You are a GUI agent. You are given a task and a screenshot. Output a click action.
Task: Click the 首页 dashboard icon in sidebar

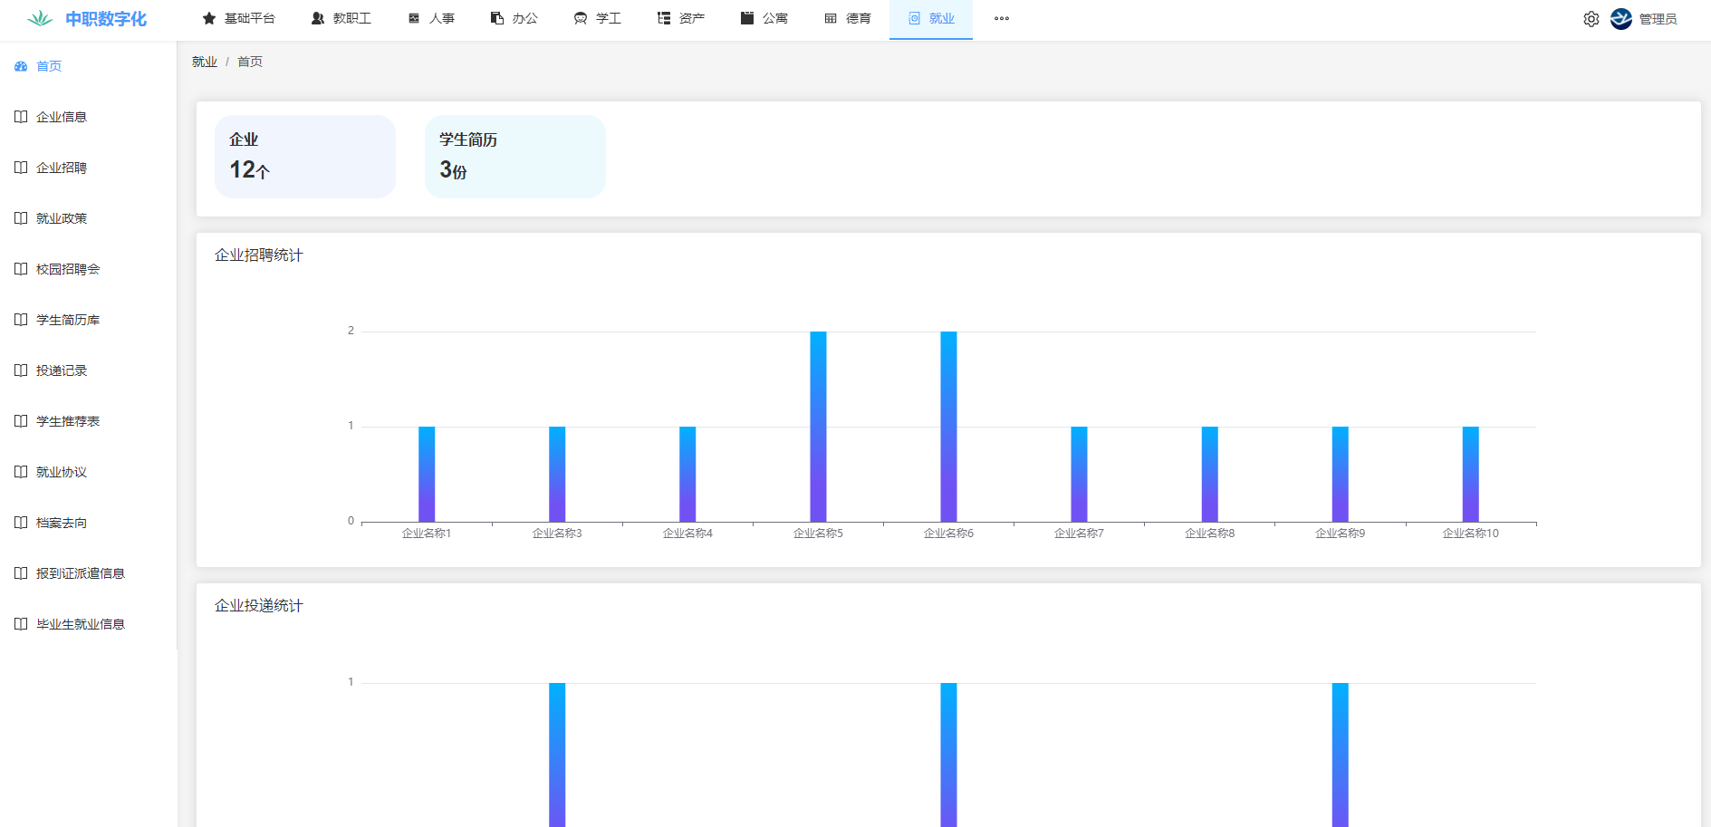click(21, 66)
